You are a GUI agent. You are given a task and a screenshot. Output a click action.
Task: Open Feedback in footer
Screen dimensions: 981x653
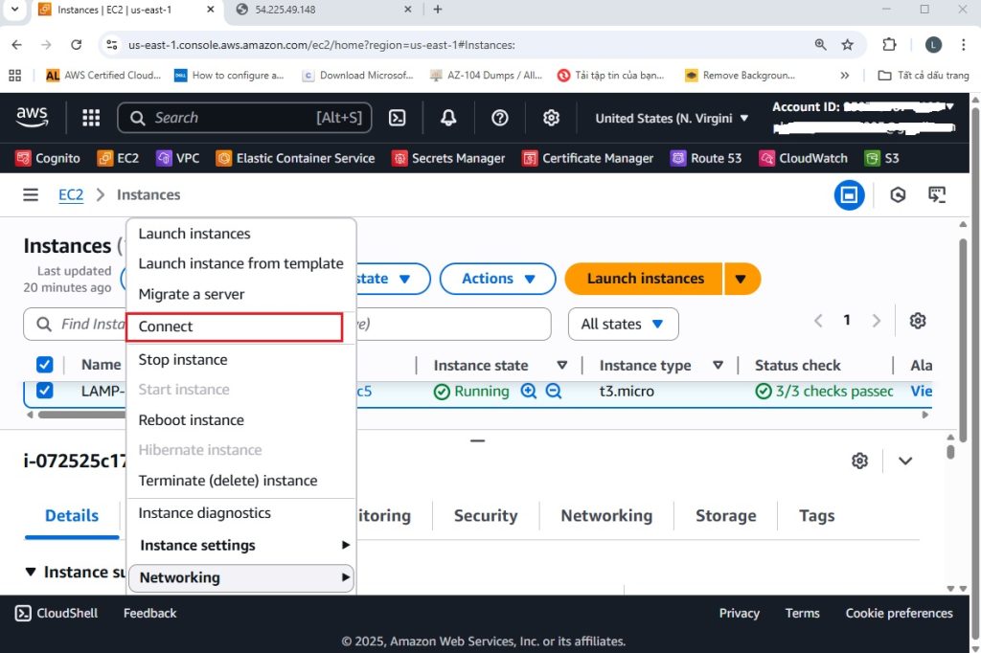(x=149, y=614)
